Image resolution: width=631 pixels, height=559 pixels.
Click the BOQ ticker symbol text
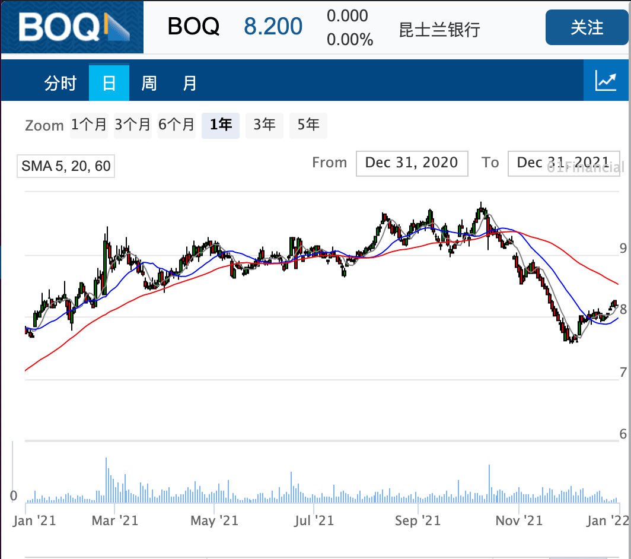pyautogui.click(x=193, y=27)
